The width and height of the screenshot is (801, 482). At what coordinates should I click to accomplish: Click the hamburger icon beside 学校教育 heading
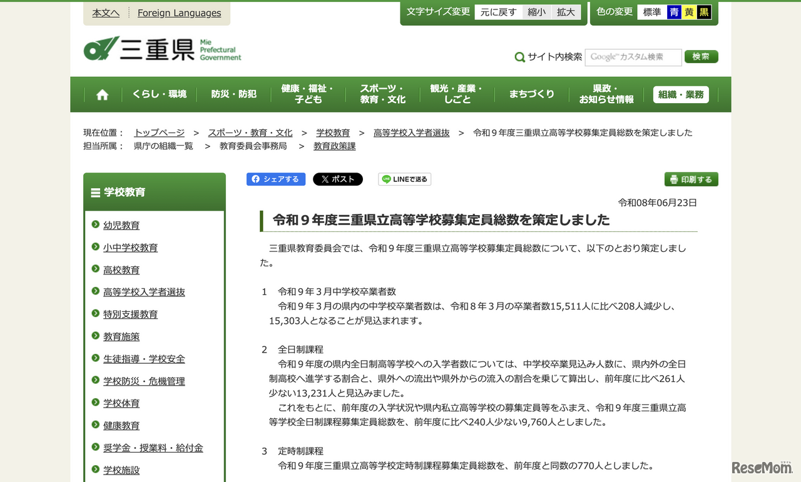(x=96, y=193)
